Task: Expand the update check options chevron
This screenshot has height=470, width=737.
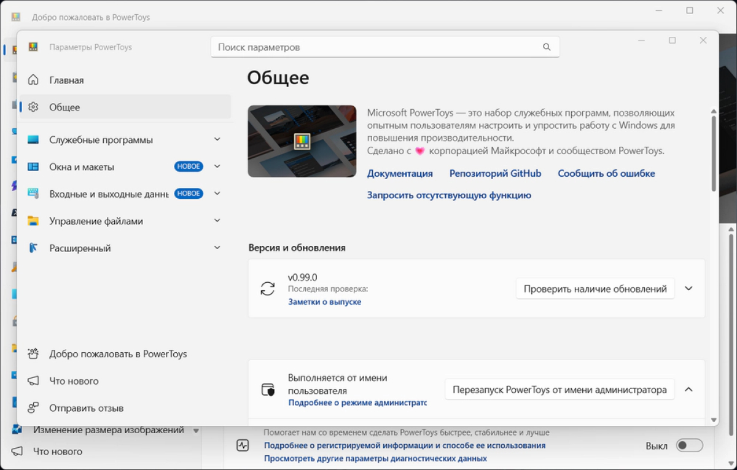Action: click(688, 288)
